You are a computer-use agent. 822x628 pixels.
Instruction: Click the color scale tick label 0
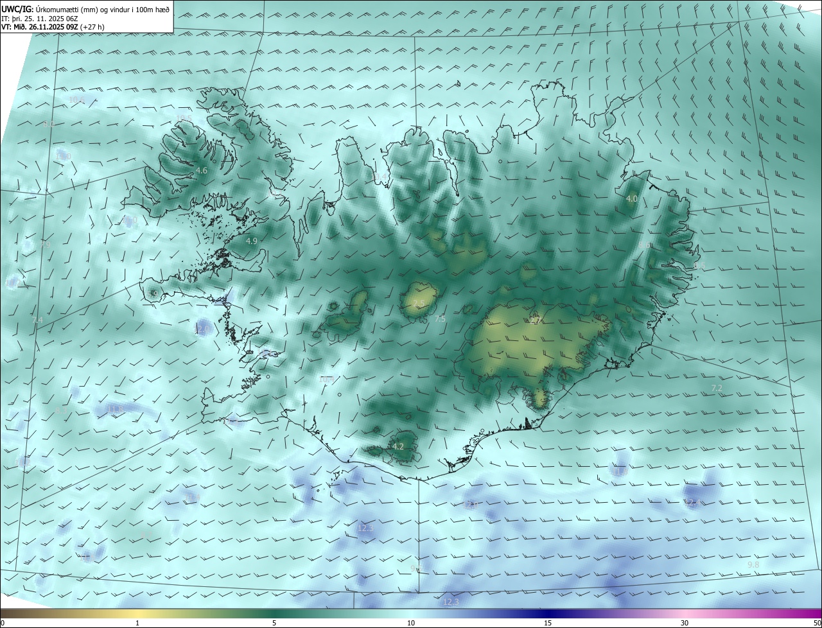click(3, 623)
